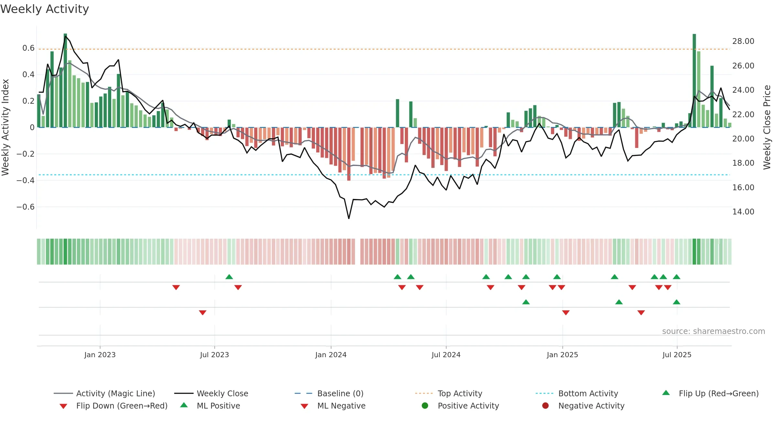Click the Flip Down marker before Jul 2023
The height and width of the screenshot is (436, 776).
click(176, 287)
